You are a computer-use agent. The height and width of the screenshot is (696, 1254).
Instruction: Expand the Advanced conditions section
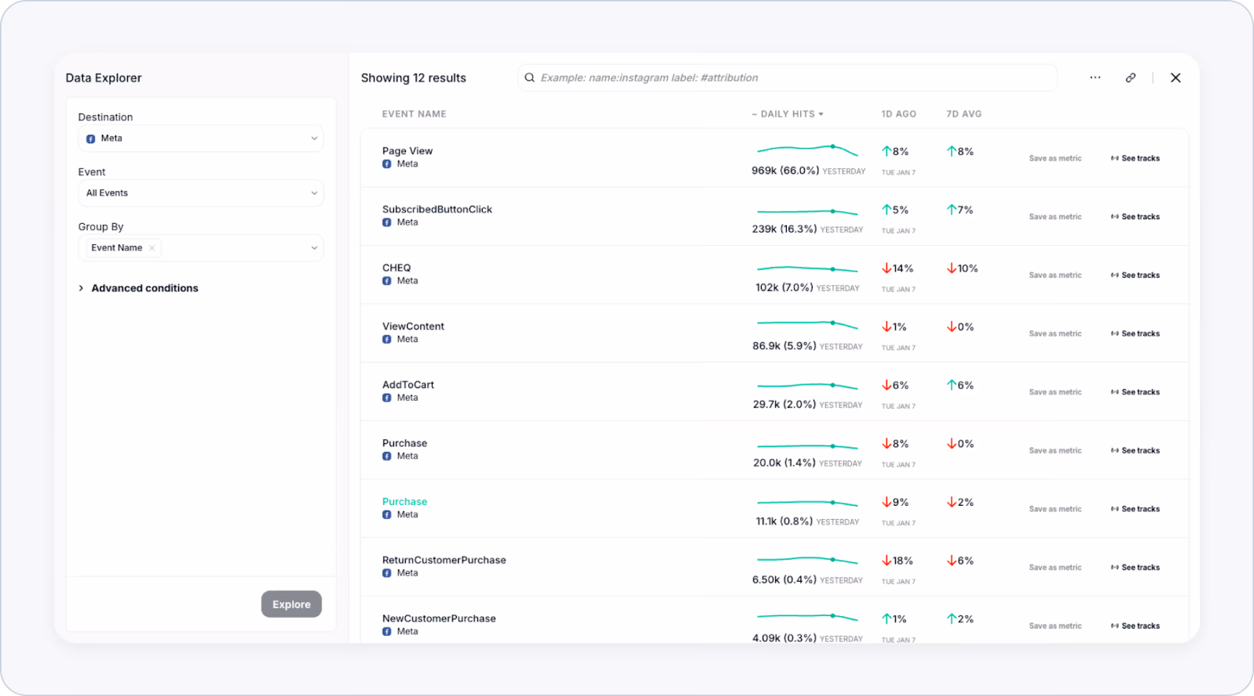pos(145,288)
